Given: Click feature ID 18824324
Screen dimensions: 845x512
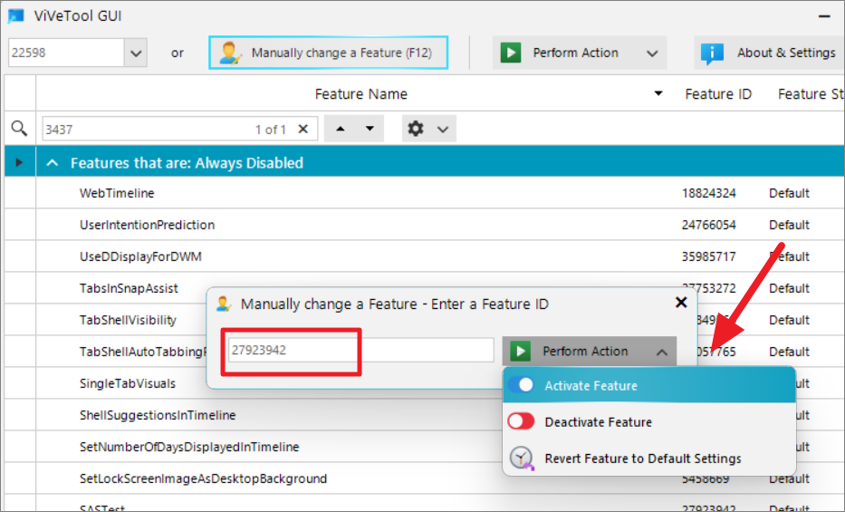Looking at the screenshot, I should tap(708, 193).
